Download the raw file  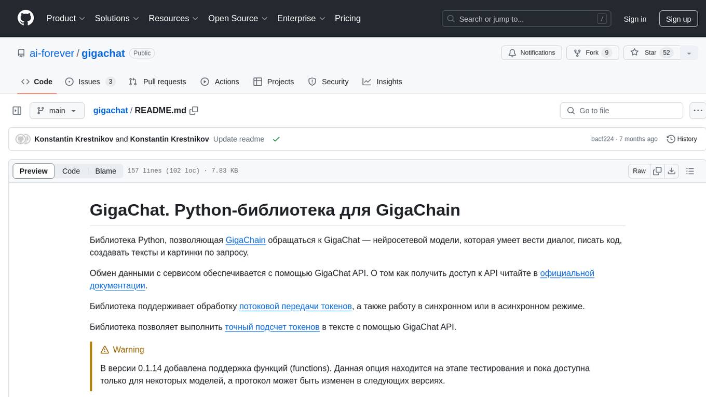click(671, 171)
